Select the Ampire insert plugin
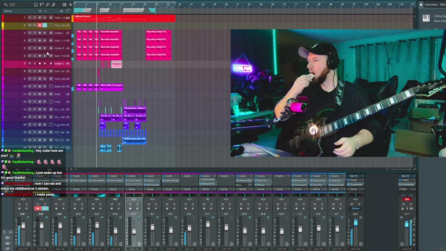Viewport: 446px width, 251px height. click(x=152, y=181)
